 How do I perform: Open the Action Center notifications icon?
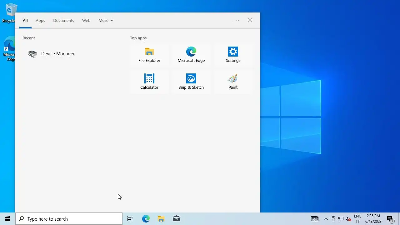tap(390, 219)
